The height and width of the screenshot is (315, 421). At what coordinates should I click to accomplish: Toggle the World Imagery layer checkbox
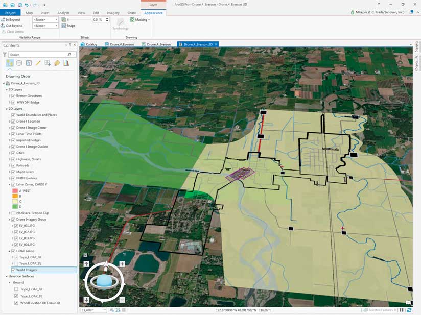(x=13, y=270)
